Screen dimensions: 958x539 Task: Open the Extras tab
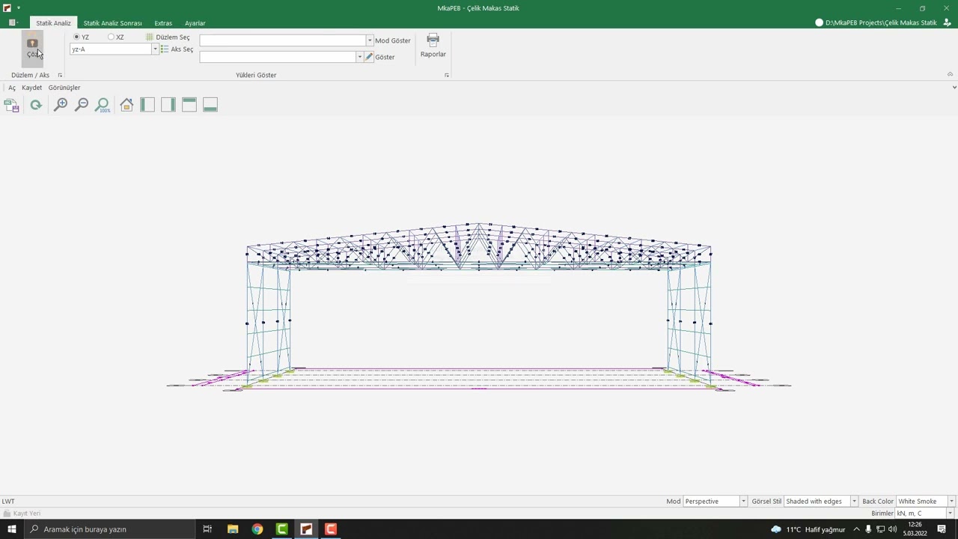tap(163, 23)
